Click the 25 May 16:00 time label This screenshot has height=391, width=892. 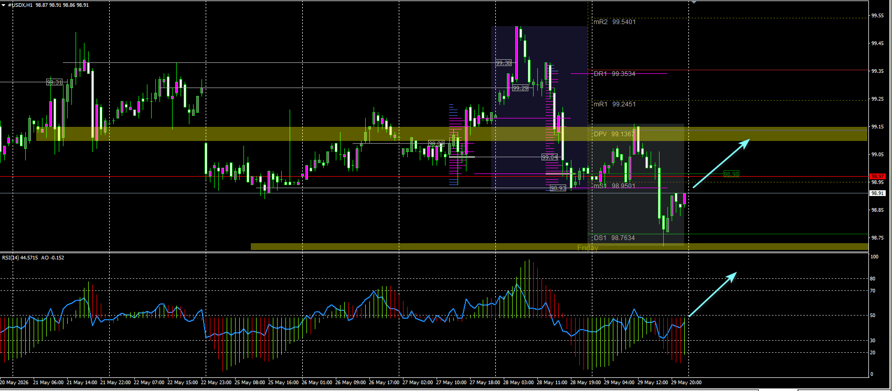[x=284, y=383]
